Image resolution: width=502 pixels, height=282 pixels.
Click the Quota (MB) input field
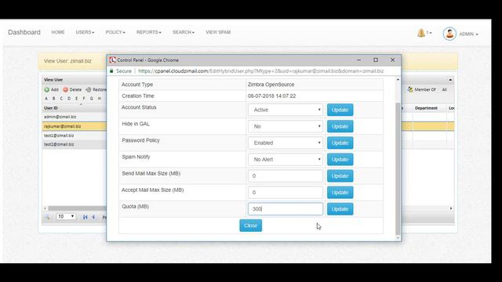(286, 209)
